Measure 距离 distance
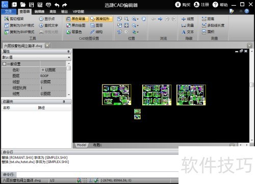This screenshot has height=184, width=255. coord(208,19)
